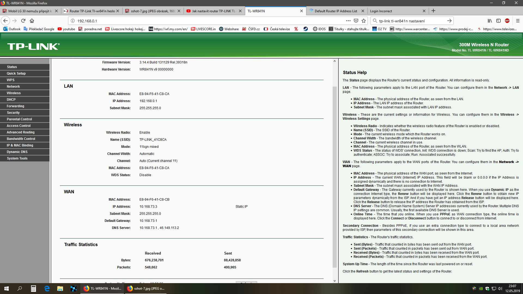Click the status page vertical scrollbar

point(335,177)
